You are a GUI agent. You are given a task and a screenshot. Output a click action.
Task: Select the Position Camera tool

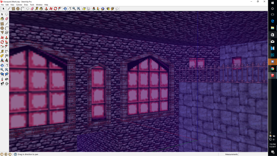pyautogui.click(x=2, y=79)
